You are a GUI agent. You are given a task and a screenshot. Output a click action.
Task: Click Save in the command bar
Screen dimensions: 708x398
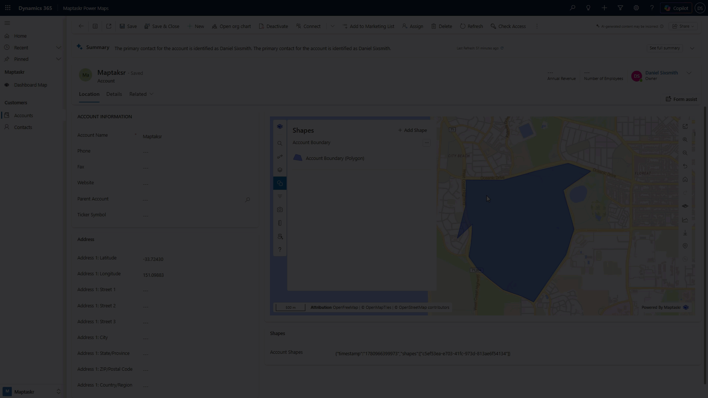(x=128, y=26)
